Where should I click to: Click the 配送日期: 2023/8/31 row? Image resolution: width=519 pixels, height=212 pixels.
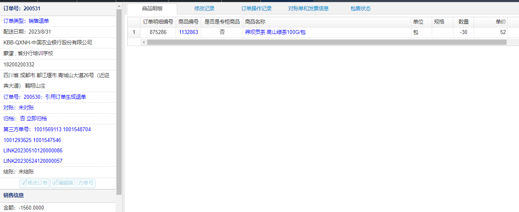tap(58, 32)
